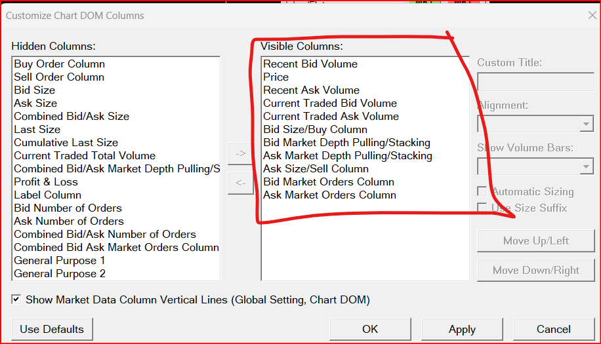Viewport: 601px width, 344px height.
Task: Click the Apply button
Action: coord(462,329)
